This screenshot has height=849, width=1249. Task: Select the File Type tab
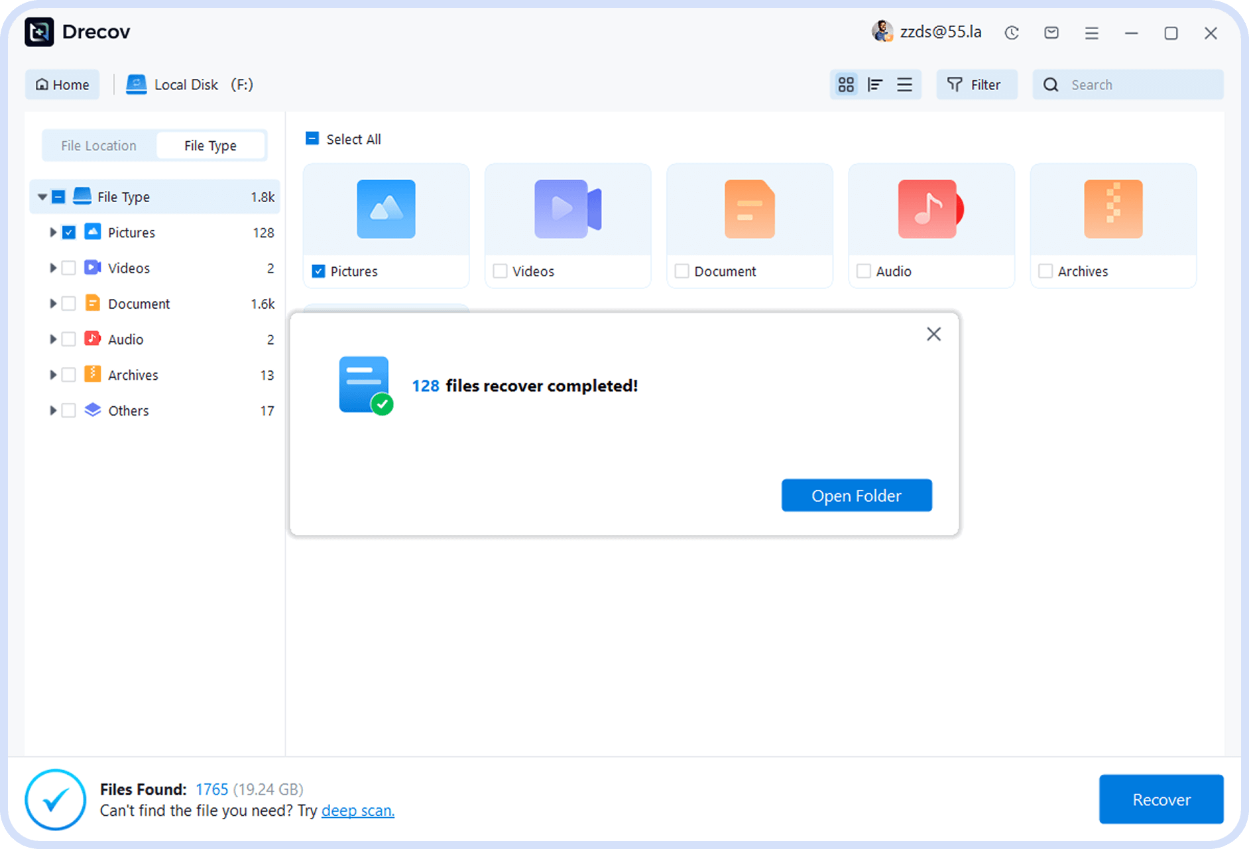pos(210,146)
